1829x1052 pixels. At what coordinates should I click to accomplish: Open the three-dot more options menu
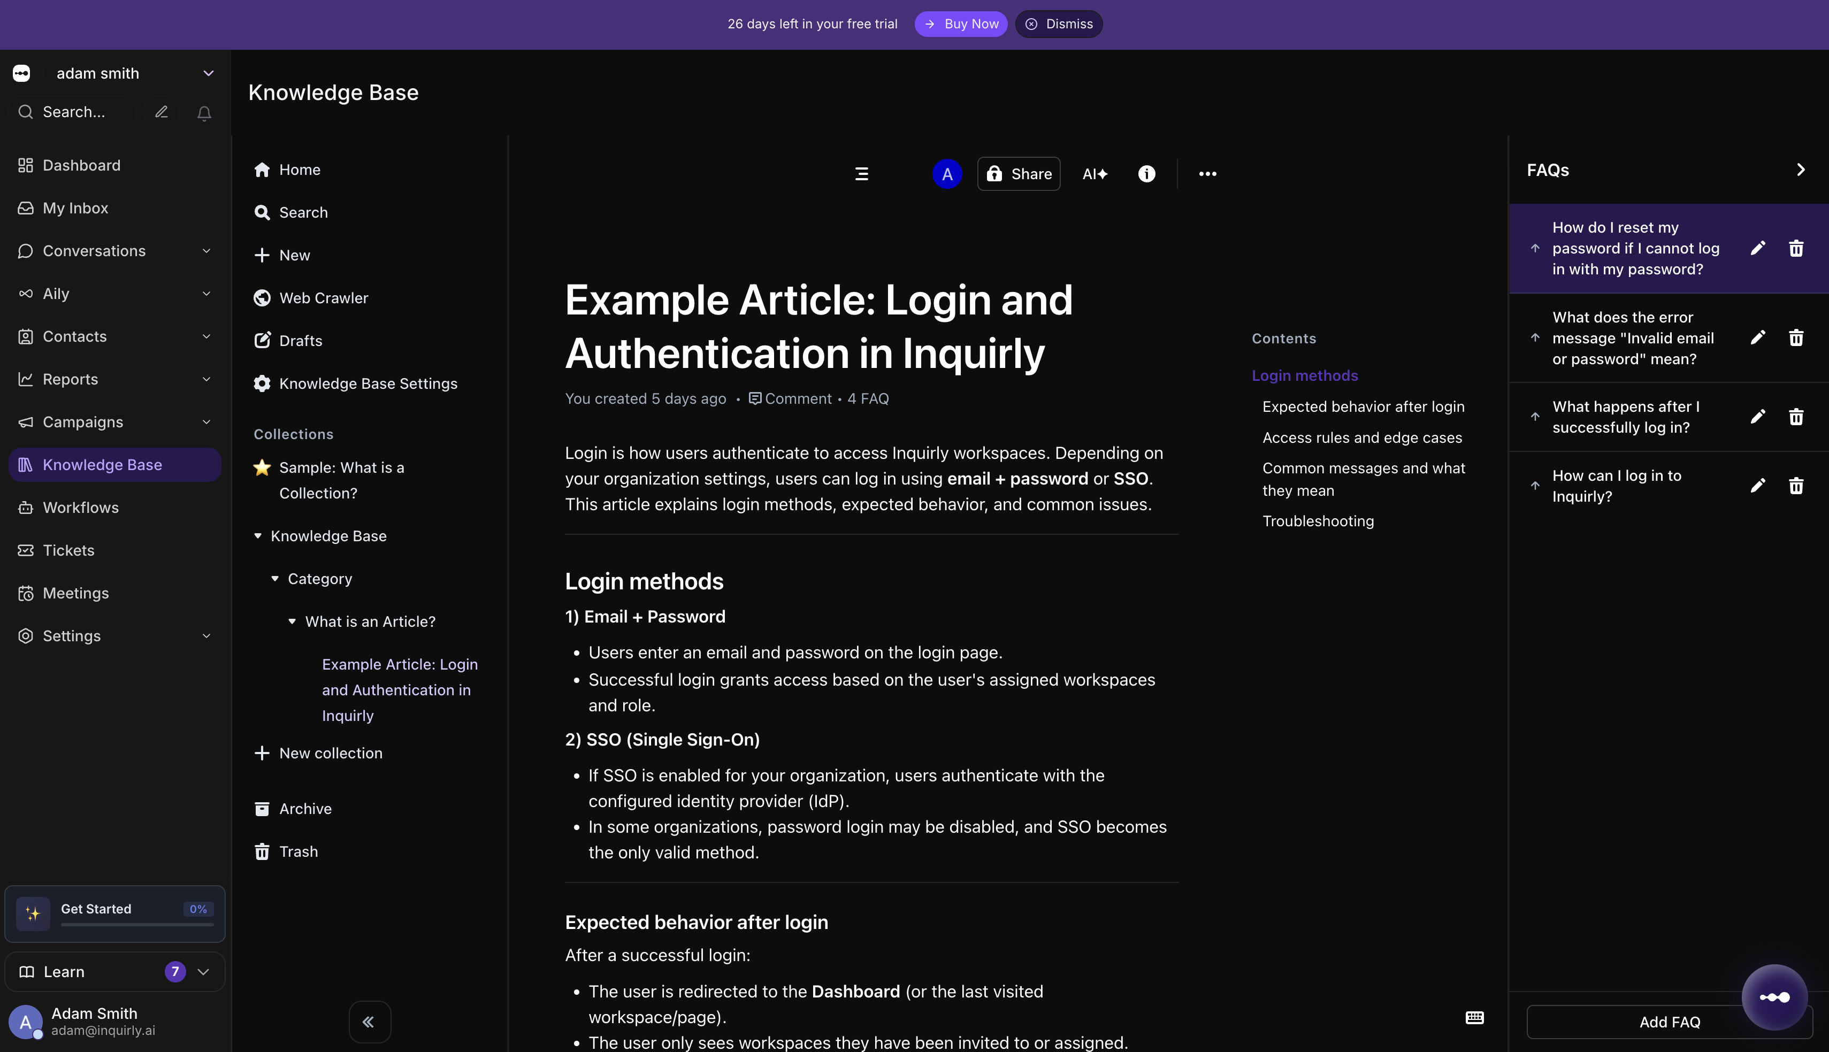click(1207, 173)
